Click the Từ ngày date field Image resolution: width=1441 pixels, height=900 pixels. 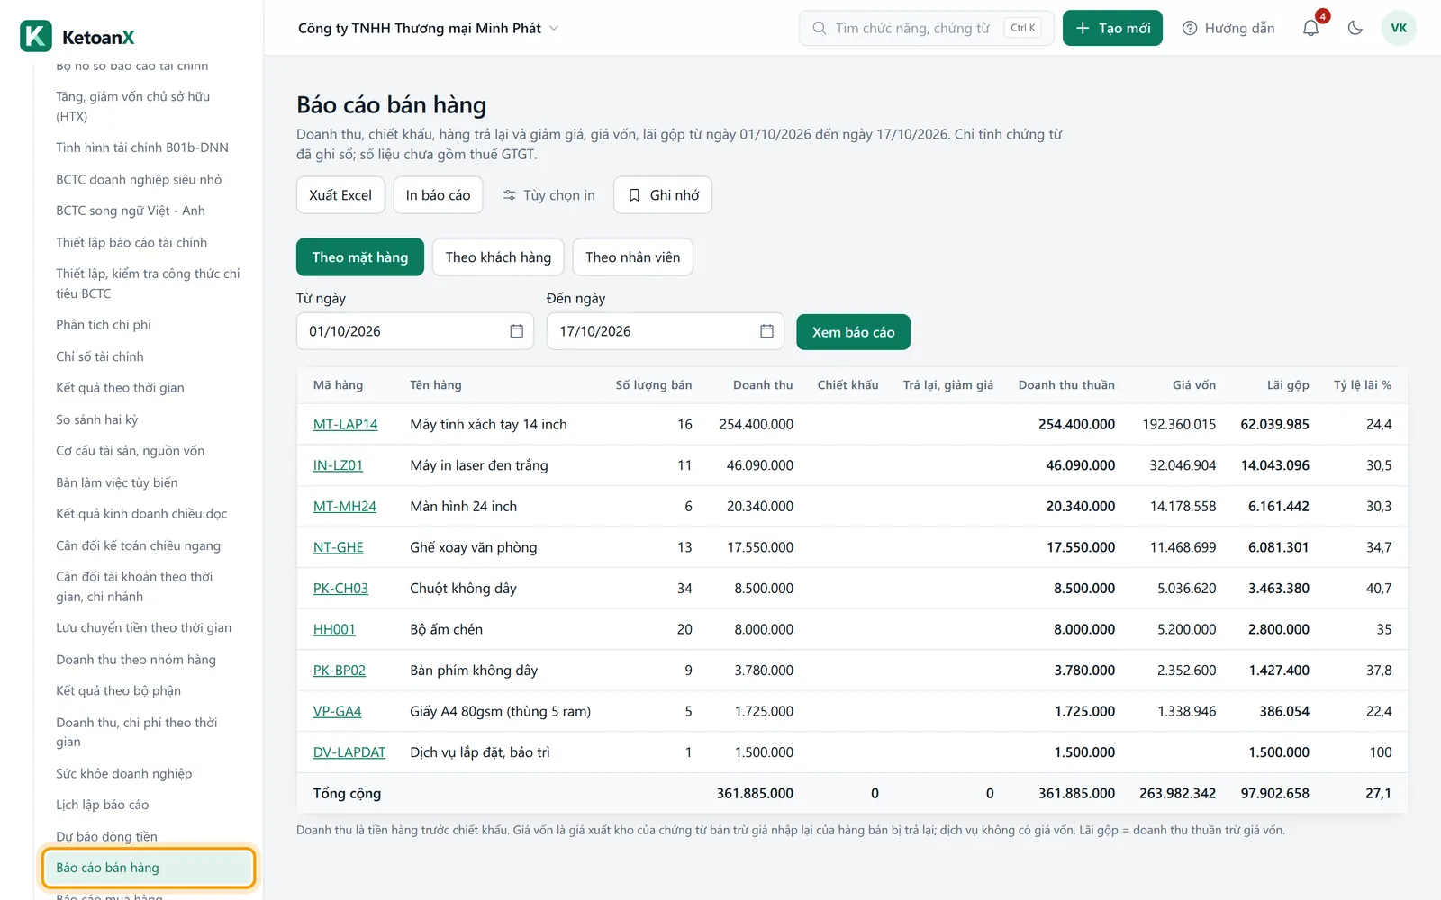pyautogui.click(x=414, y=331)
